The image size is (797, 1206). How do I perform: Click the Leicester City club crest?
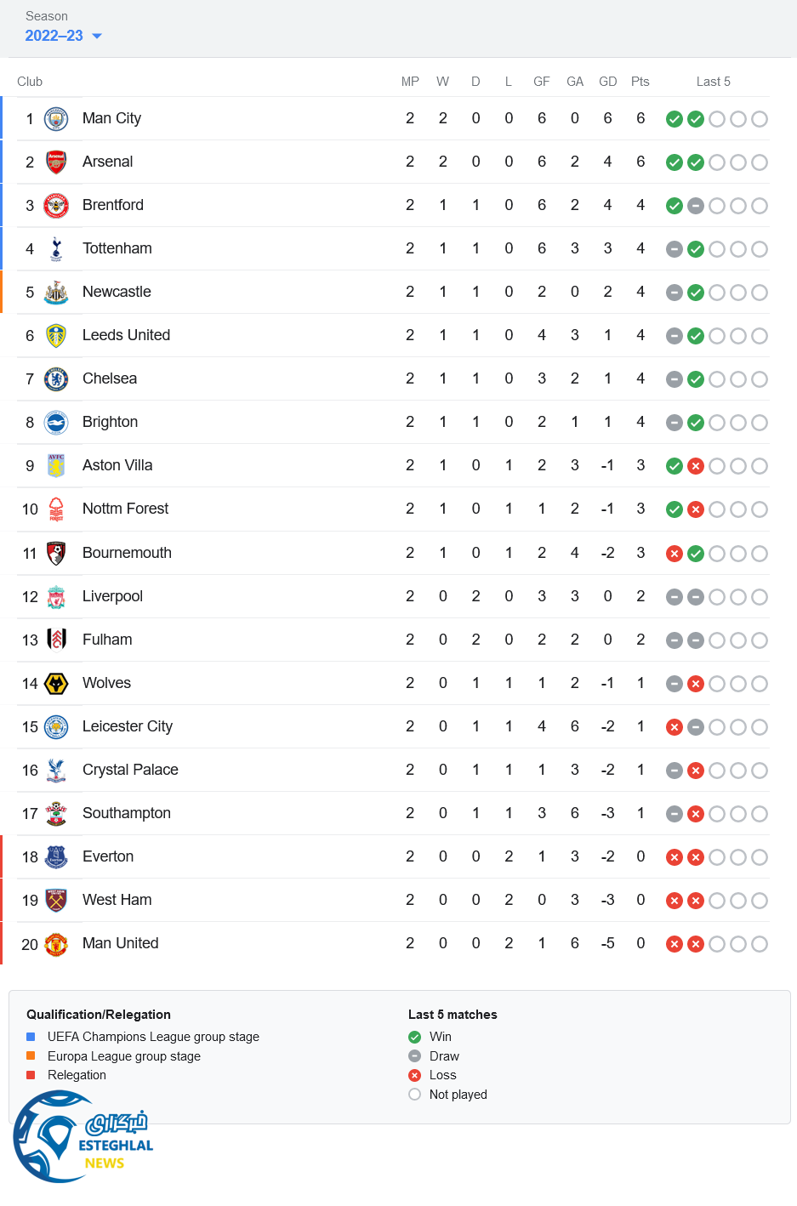(56, 727)
